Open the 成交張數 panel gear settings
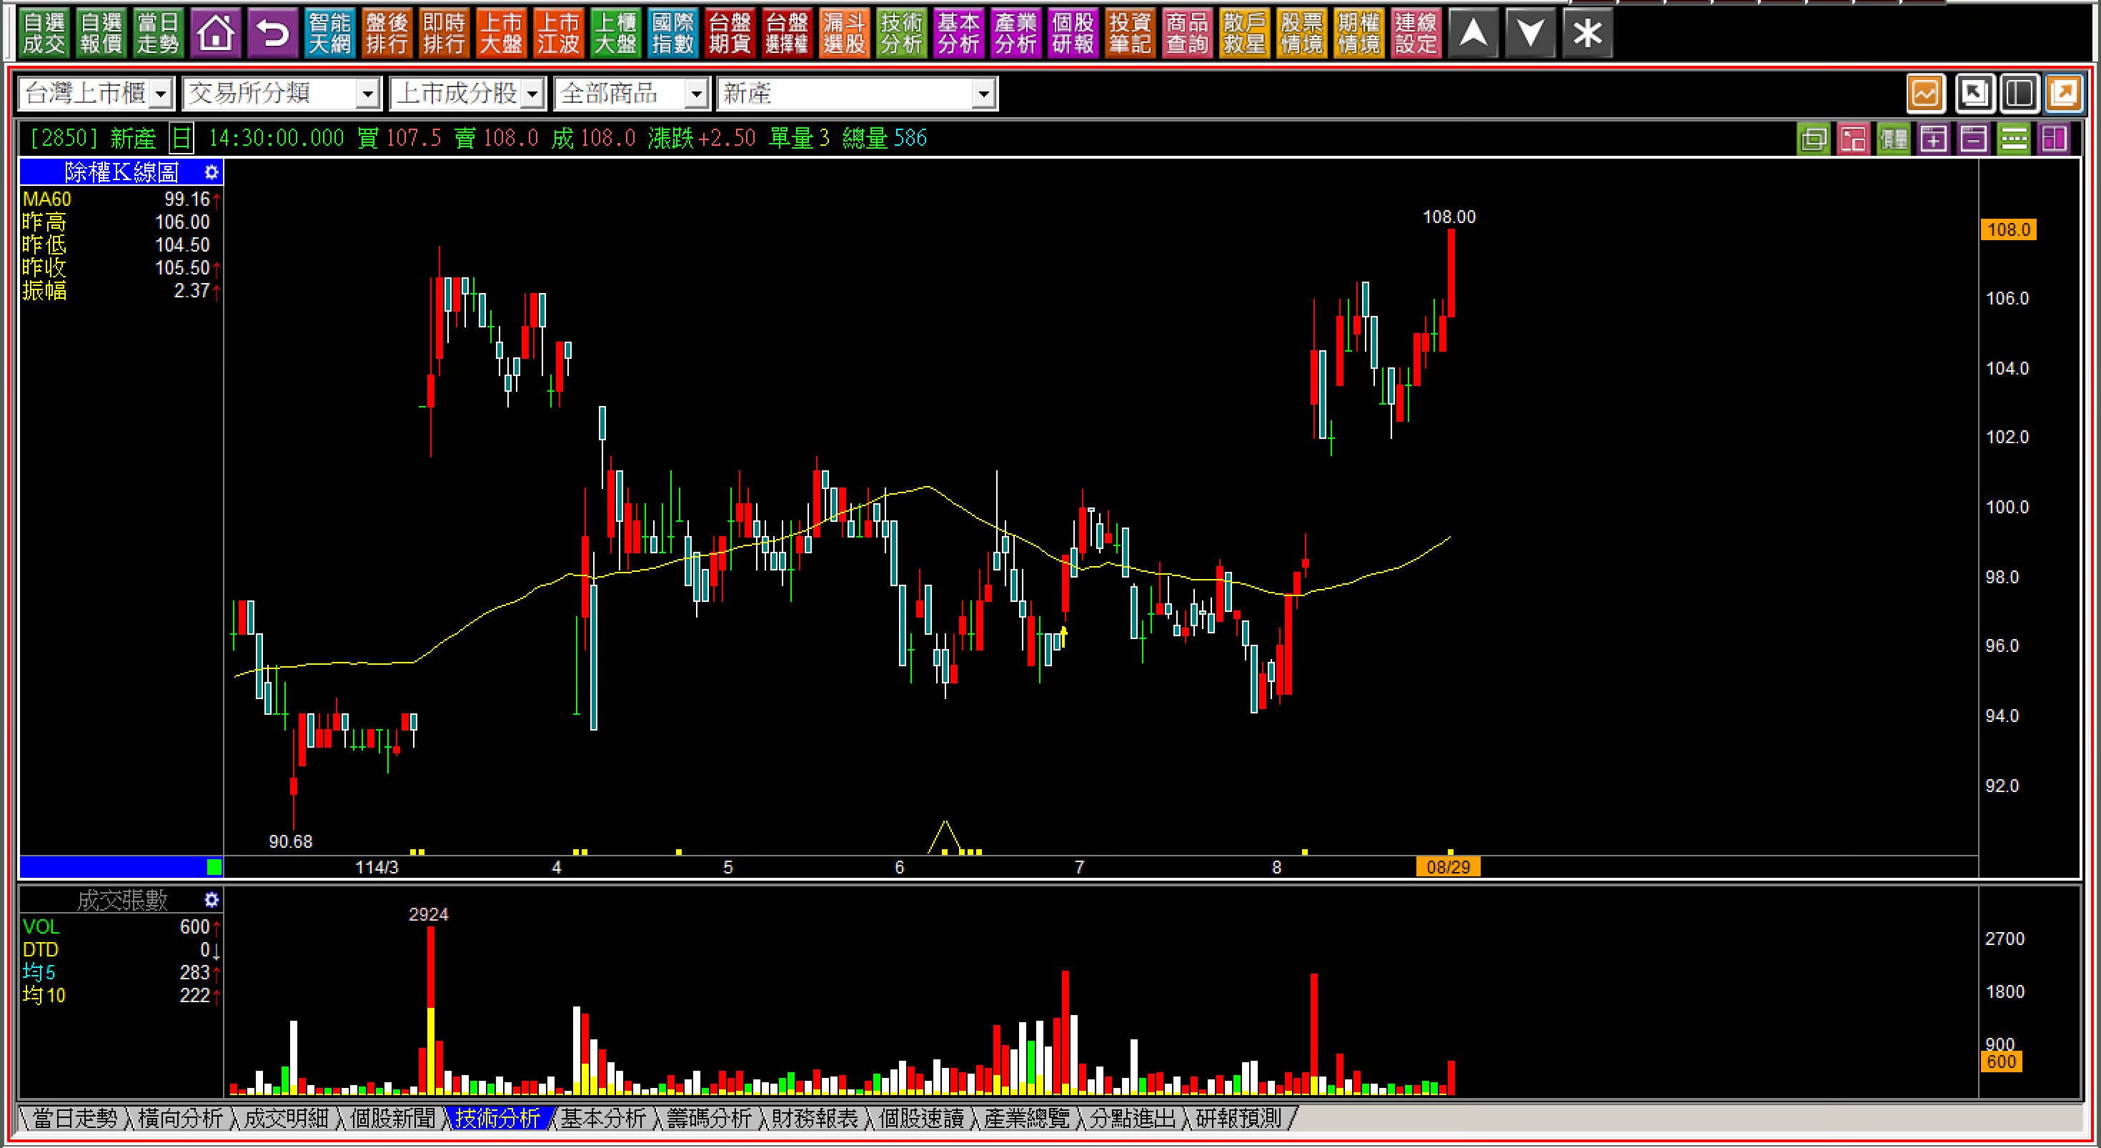 click(212, 900)
